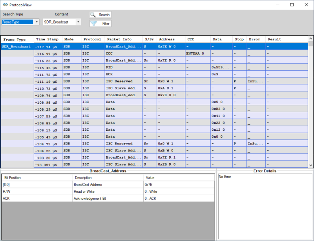This screenshot has width=314, height=241.
Task: Click the Time Stamp column header
Action: point(47,39)
